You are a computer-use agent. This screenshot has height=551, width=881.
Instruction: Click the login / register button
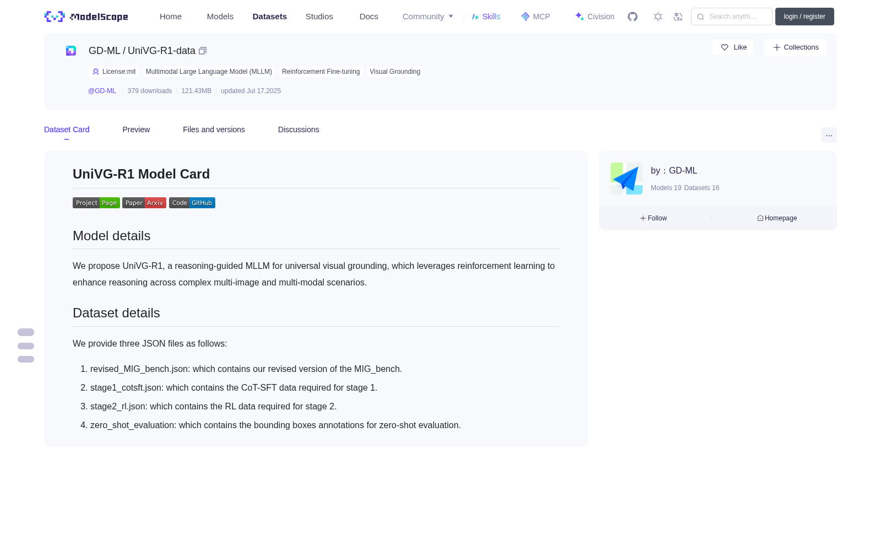[804, 17]
